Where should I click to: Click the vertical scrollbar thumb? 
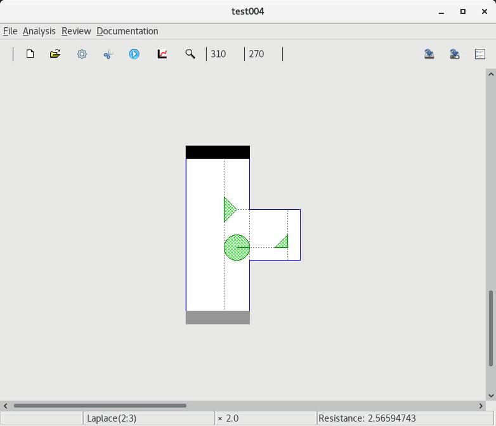pos(490,328)
